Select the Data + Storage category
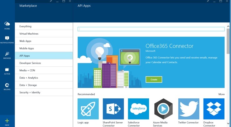The image size is (231, 127). coord(44,85)
